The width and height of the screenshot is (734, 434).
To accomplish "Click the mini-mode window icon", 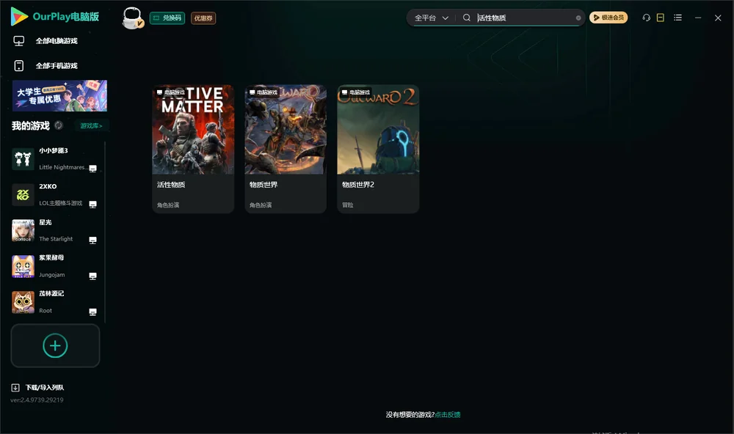I will click(x=660, y=18).
